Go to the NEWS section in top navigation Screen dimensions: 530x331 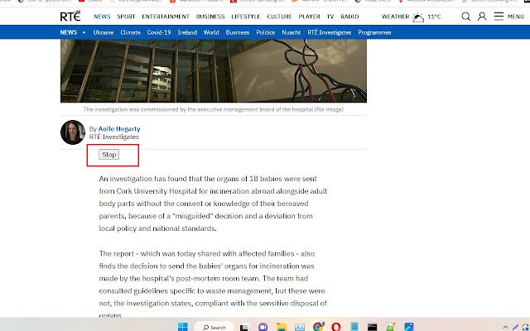click(102, 17)
